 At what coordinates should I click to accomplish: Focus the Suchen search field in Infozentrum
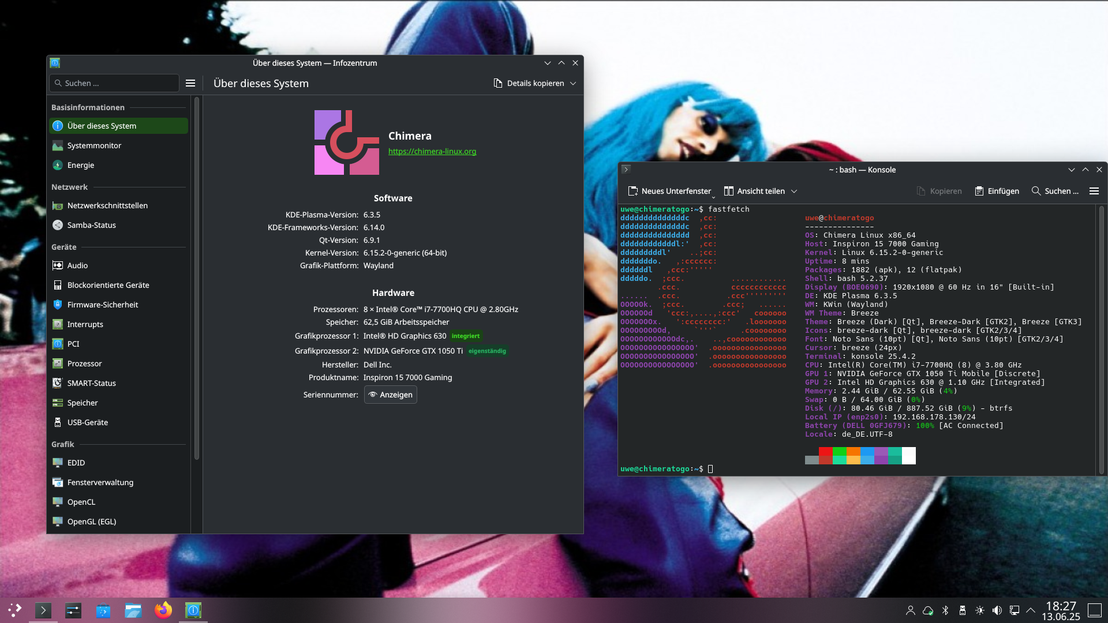pyautogui.click(x=114, y=83)
